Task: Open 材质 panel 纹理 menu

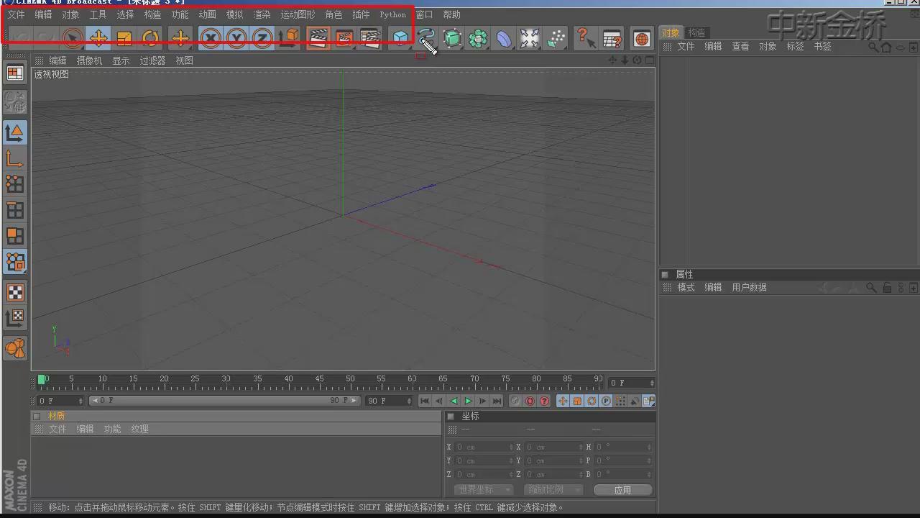Action: (139, 429)
